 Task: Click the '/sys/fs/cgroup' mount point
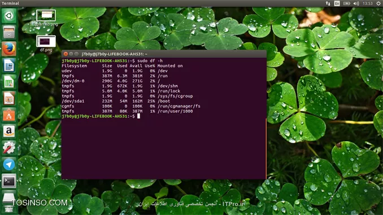[175, 96]
